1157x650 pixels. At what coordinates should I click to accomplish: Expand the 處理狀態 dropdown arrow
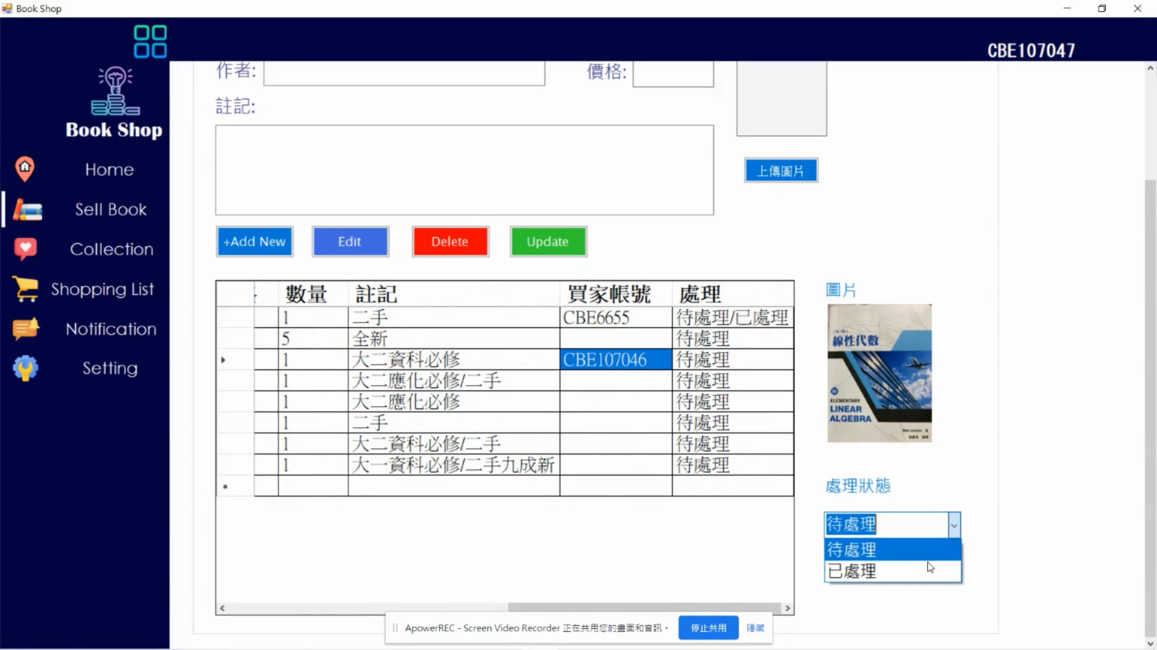click(x=954, y=525)
